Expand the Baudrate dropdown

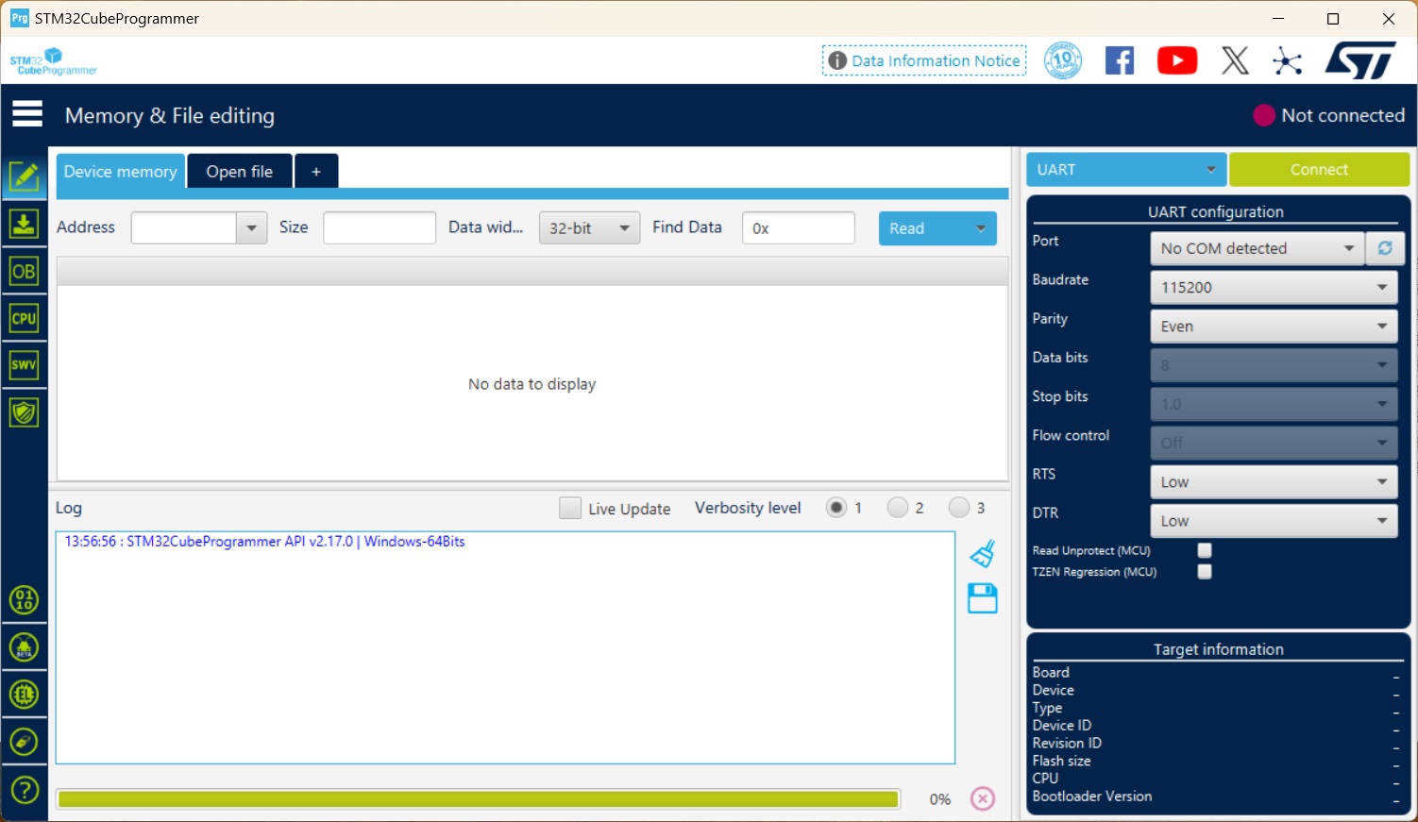tap(1274, 287)
